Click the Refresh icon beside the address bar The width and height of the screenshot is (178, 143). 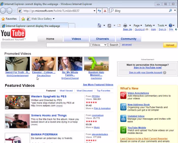[x=99, y=11]
